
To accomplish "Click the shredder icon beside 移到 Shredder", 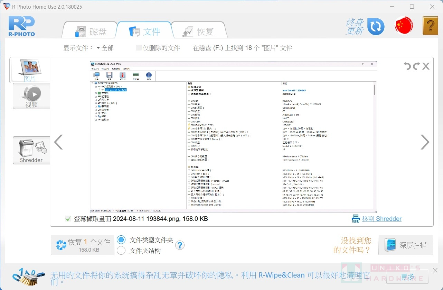I will pos(356,219).
